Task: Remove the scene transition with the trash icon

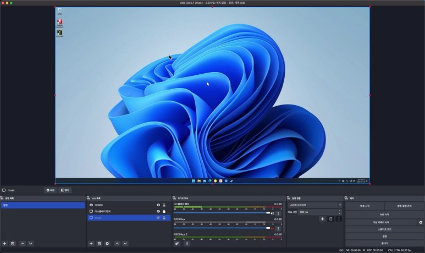Action: coord(330,219)
